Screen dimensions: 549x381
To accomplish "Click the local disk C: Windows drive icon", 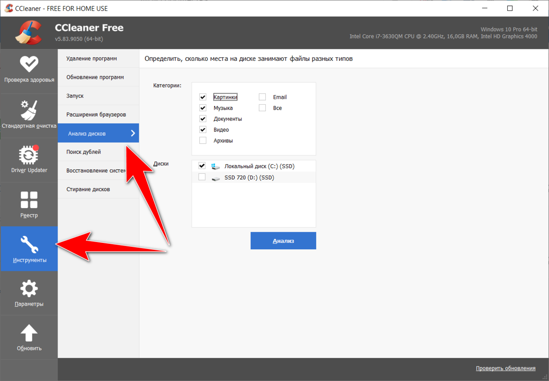I will (x=215, y=166).
